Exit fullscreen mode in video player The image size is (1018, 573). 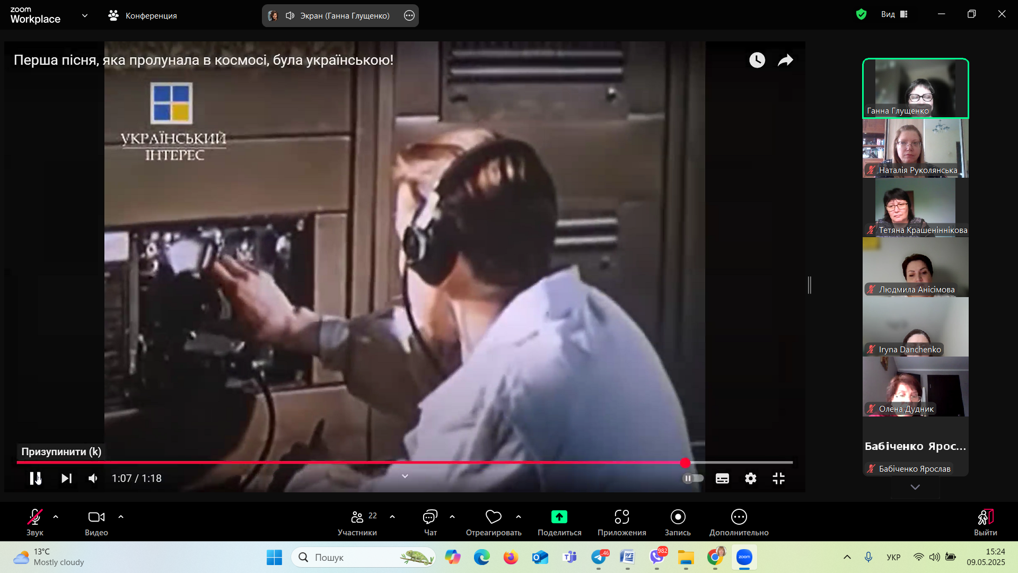[778, 478]
